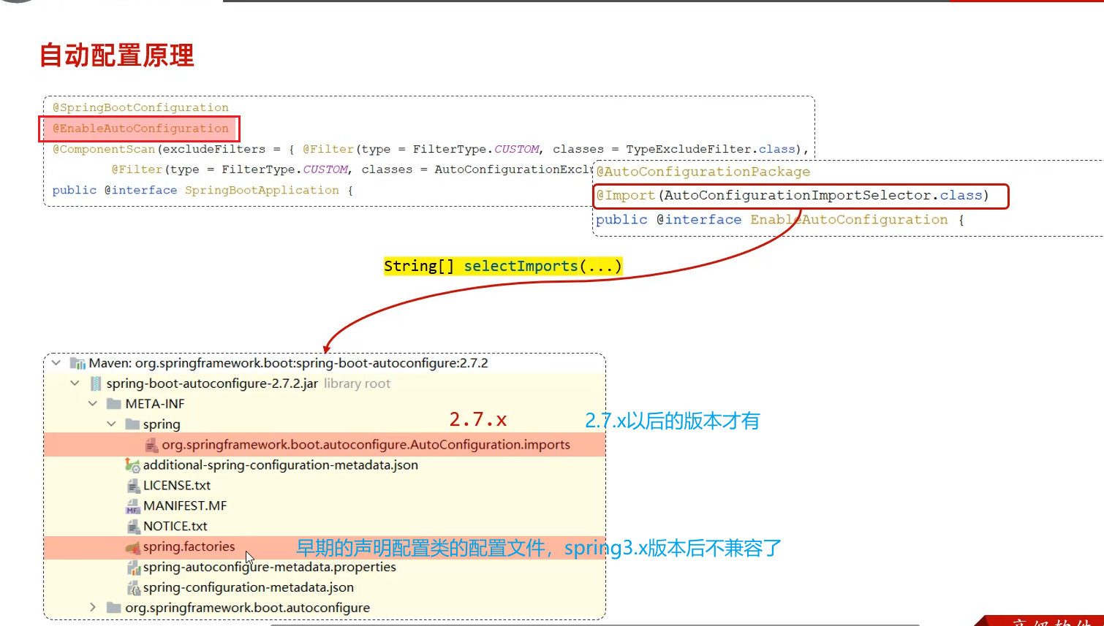Expand the org.springframework.boot.autoconfigure package
The width and height of the screenshot is (1104, 626).
click(x=93, y=608)
